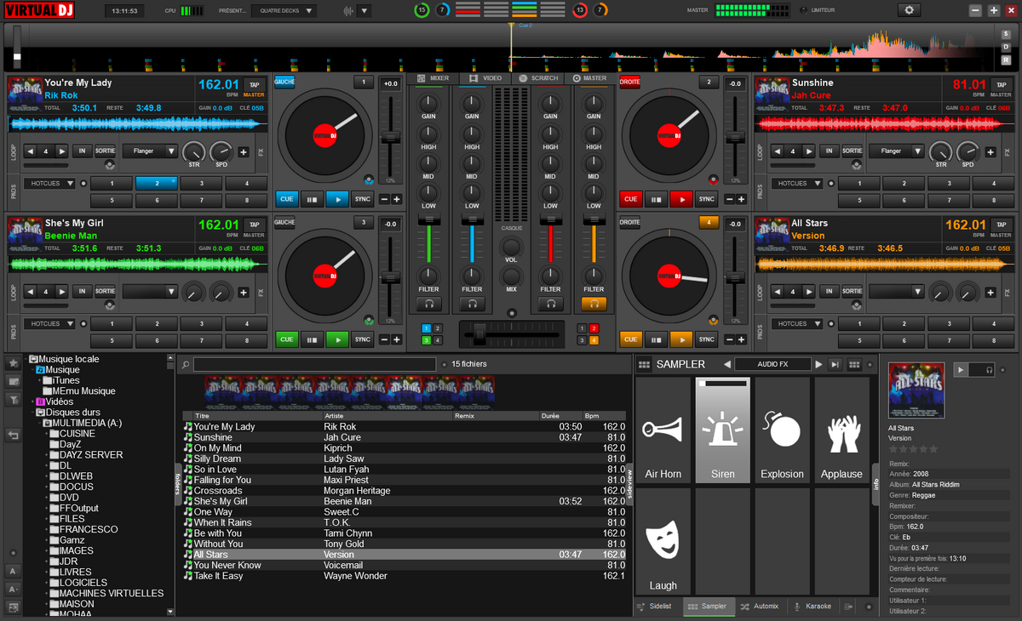Select track Crossroads by Morgan Heritage
This screenshot has width=1022, height=621.
point(405,491)
